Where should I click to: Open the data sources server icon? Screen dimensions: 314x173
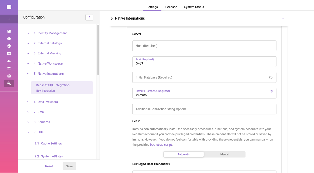click(9, 31)
